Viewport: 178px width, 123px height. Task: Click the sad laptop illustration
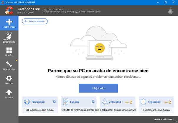coord(99,43)
